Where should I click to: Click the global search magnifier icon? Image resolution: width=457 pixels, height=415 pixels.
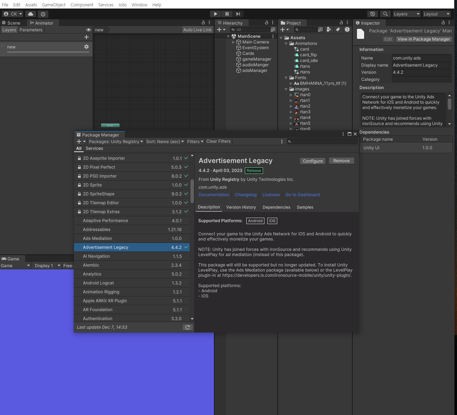pos(385,14)
